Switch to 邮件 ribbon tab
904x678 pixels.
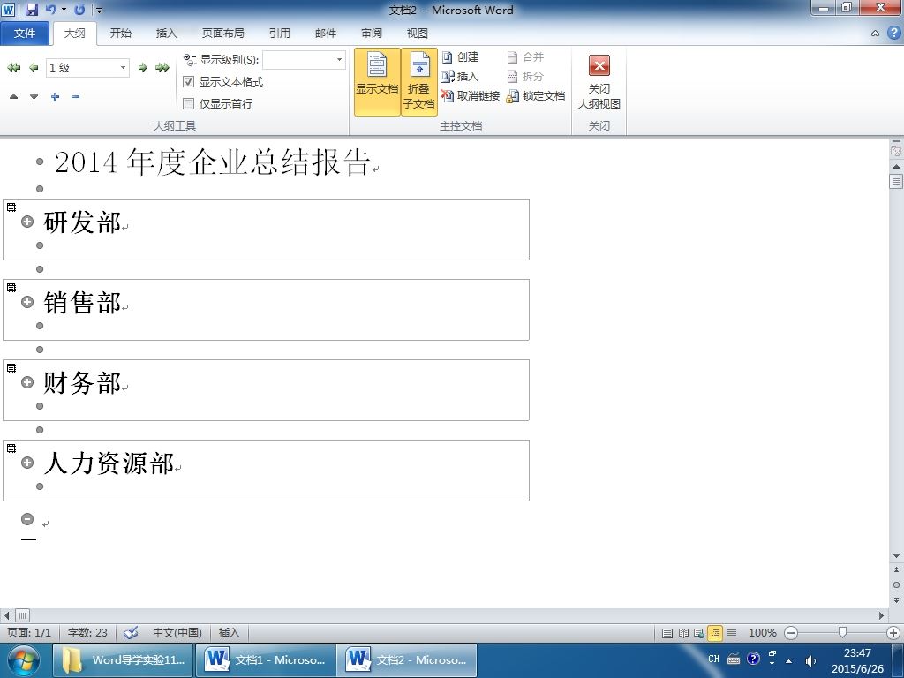326,34
